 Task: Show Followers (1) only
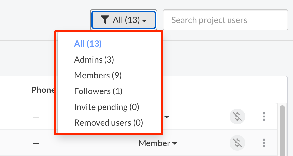click(98, 91)
